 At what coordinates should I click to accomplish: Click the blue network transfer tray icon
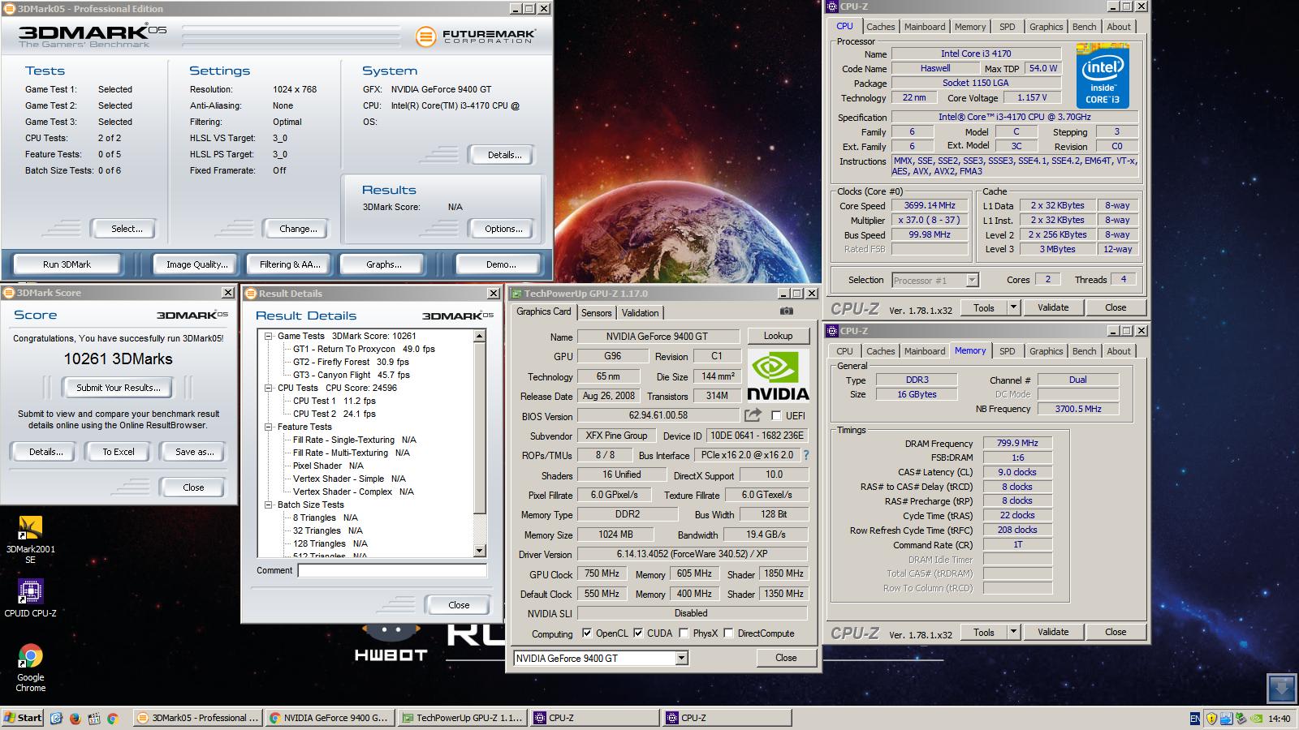pyautogui.click(x=1226, y=718)
